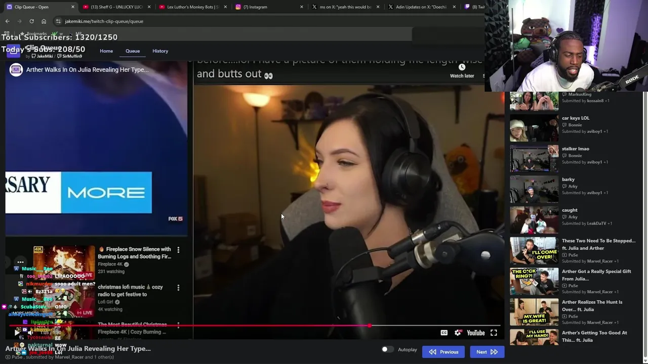Click the Fireplace 4K video thumbnail
The image size is (648, 364).
point(64,263)
